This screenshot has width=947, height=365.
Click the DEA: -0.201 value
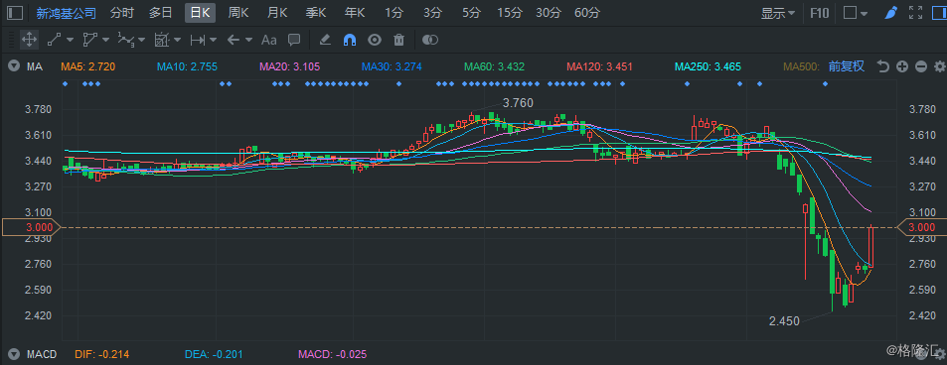point(215,354)
